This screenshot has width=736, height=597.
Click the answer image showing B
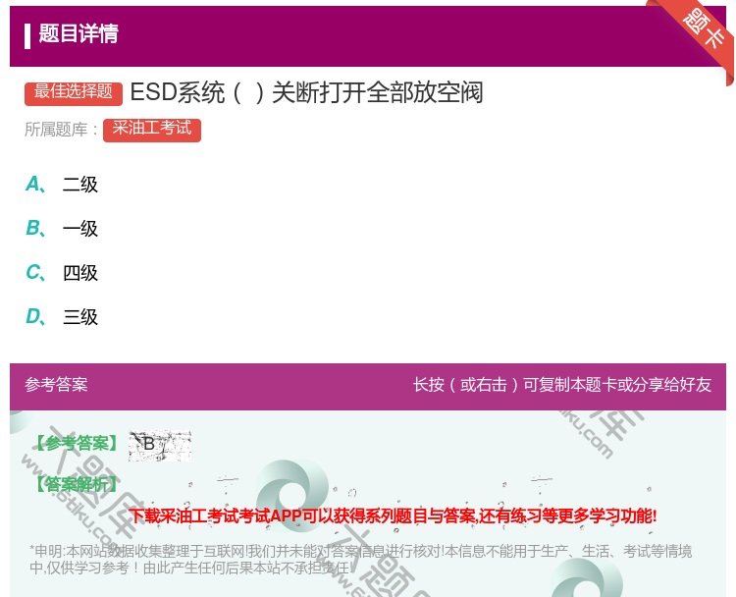[x=160, y=445]
